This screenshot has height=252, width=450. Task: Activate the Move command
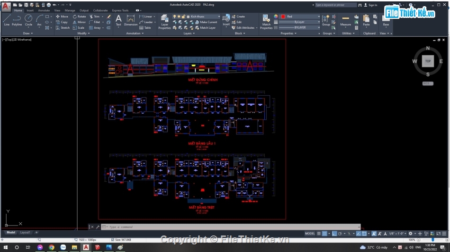[62, 17]
